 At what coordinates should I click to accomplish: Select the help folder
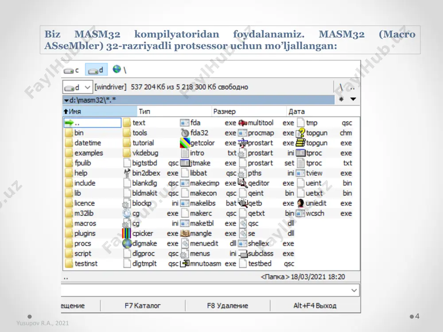click(76, 173)
